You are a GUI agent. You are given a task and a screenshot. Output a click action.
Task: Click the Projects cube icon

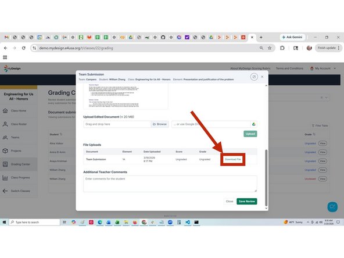click(x=5, y=150)
